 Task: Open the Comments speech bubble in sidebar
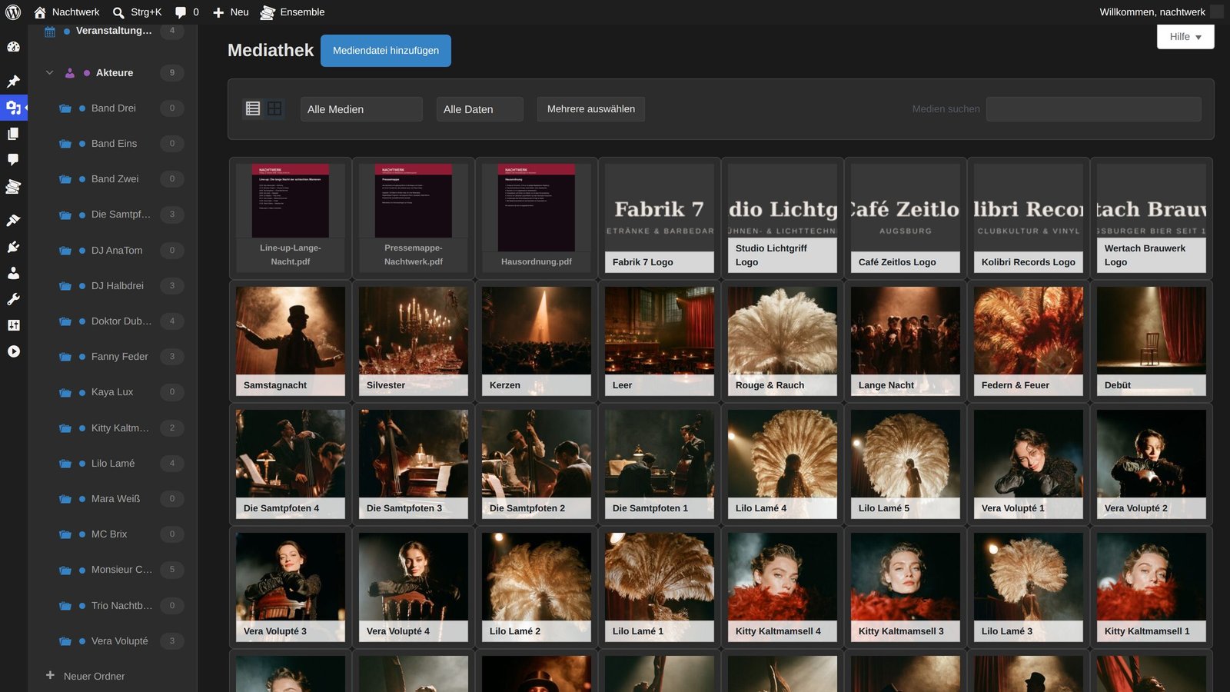13,160
